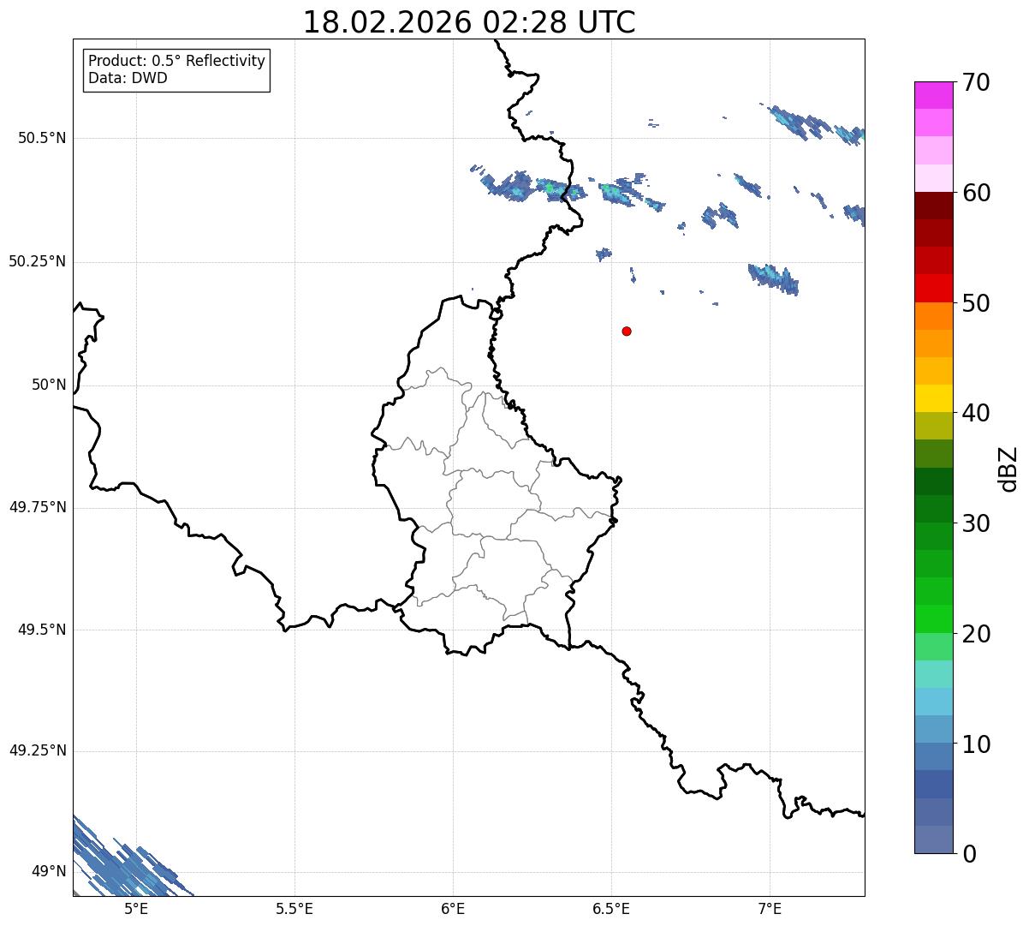Click the red location marker dot

pos(627,331)
